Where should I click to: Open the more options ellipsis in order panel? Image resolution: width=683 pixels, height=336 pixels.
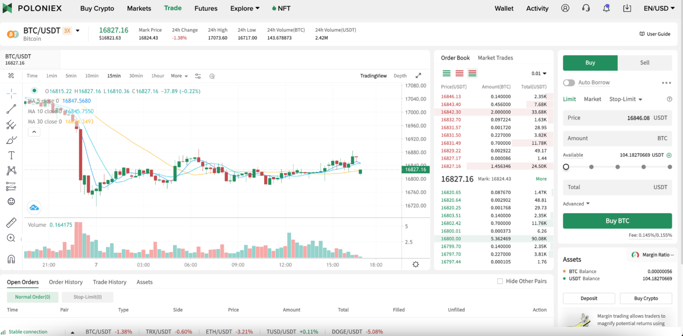[666, 83]
